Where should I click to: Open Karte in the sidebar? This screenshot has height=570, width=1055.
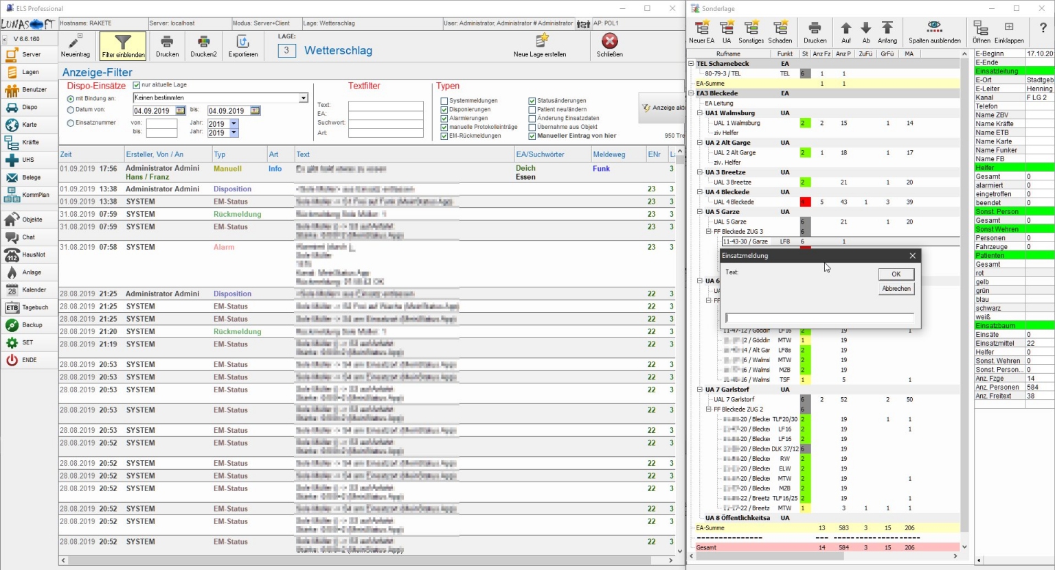pos(29,125)
